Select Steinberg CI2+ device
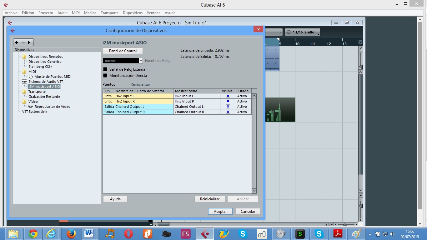427x240 pixels. (40, 67)
